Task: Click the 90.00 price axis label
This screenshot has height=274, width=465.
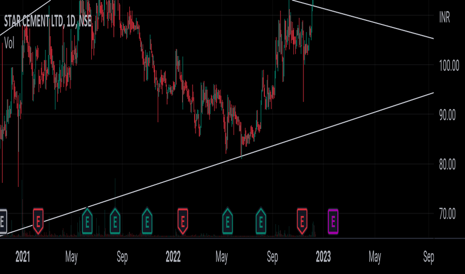Action: point(447,115)
